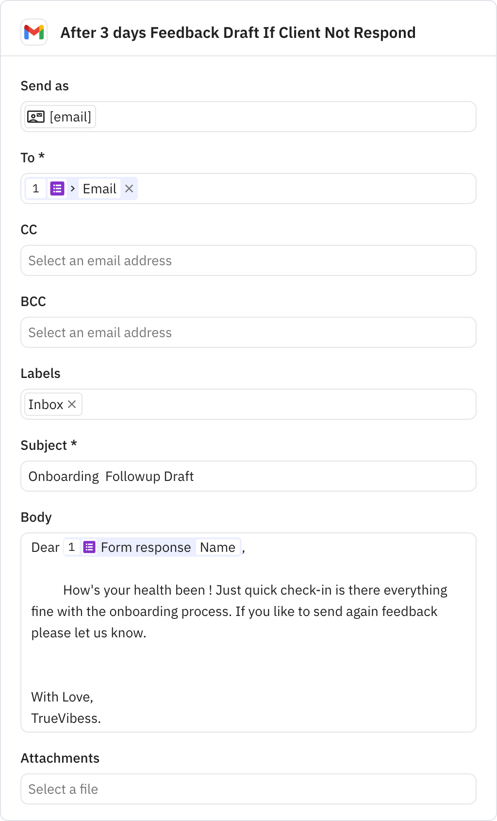Click the [email] value in Send as
The height and width of the screenshot is (821, 497).
click(x=70, y=117)
